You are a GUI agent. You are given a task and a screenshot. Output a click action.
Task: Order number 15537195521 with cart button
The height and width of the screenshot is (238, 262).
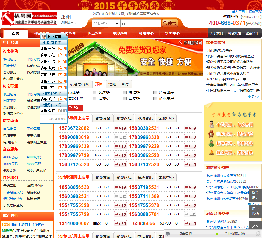tap(190, 187)
